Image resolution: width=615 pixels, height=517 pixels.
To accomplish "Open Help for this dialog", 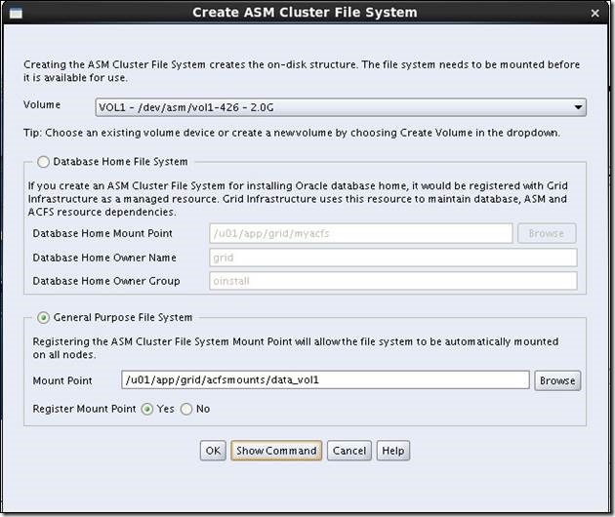I will tap(392, 451).
